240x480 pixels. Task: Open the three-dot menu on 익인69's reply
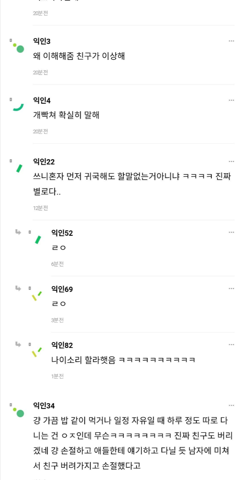(231, 288)
